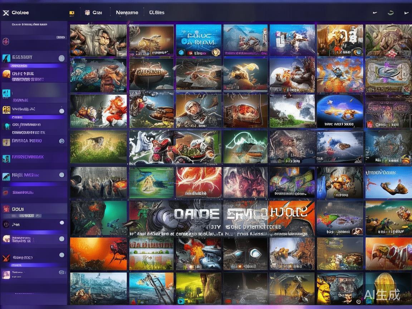412x309 pixels.
Task: Click the yellow icon in top bar
Action: 72,13
